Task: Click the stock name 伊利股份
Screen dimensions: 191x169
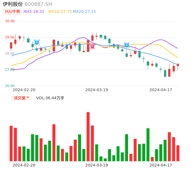Action: pyautogui.click(x=13, y=4)
